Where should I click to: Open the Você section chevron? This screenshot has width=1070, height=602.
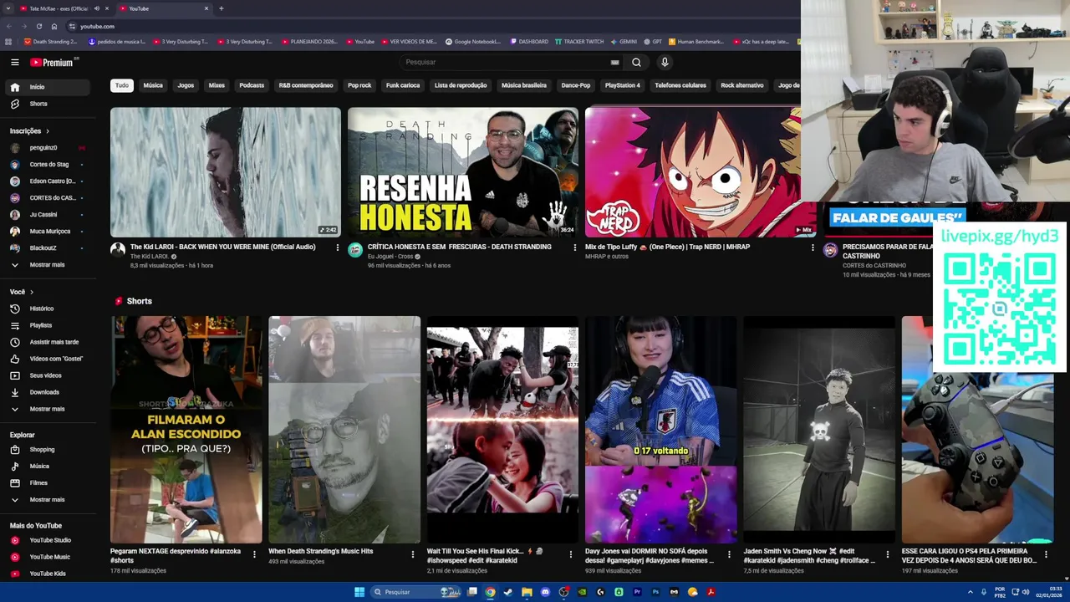[x=32, y=292]
